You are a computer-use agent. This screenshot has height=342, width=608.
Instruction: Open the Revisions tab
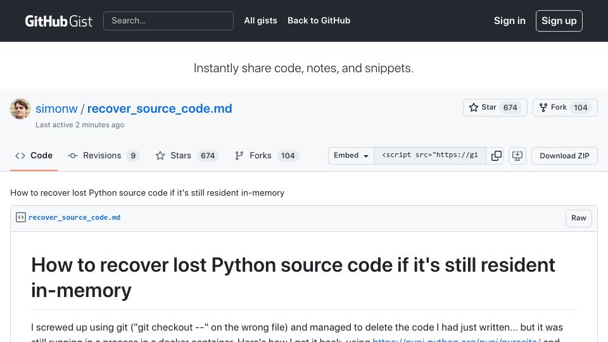click(x=103, y=156)
